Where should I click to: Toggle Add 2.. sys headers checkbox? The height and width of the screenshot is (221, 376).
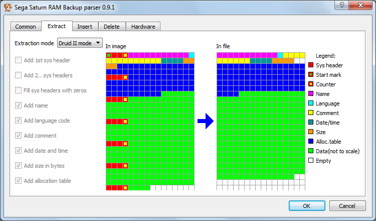pos(18,75)
